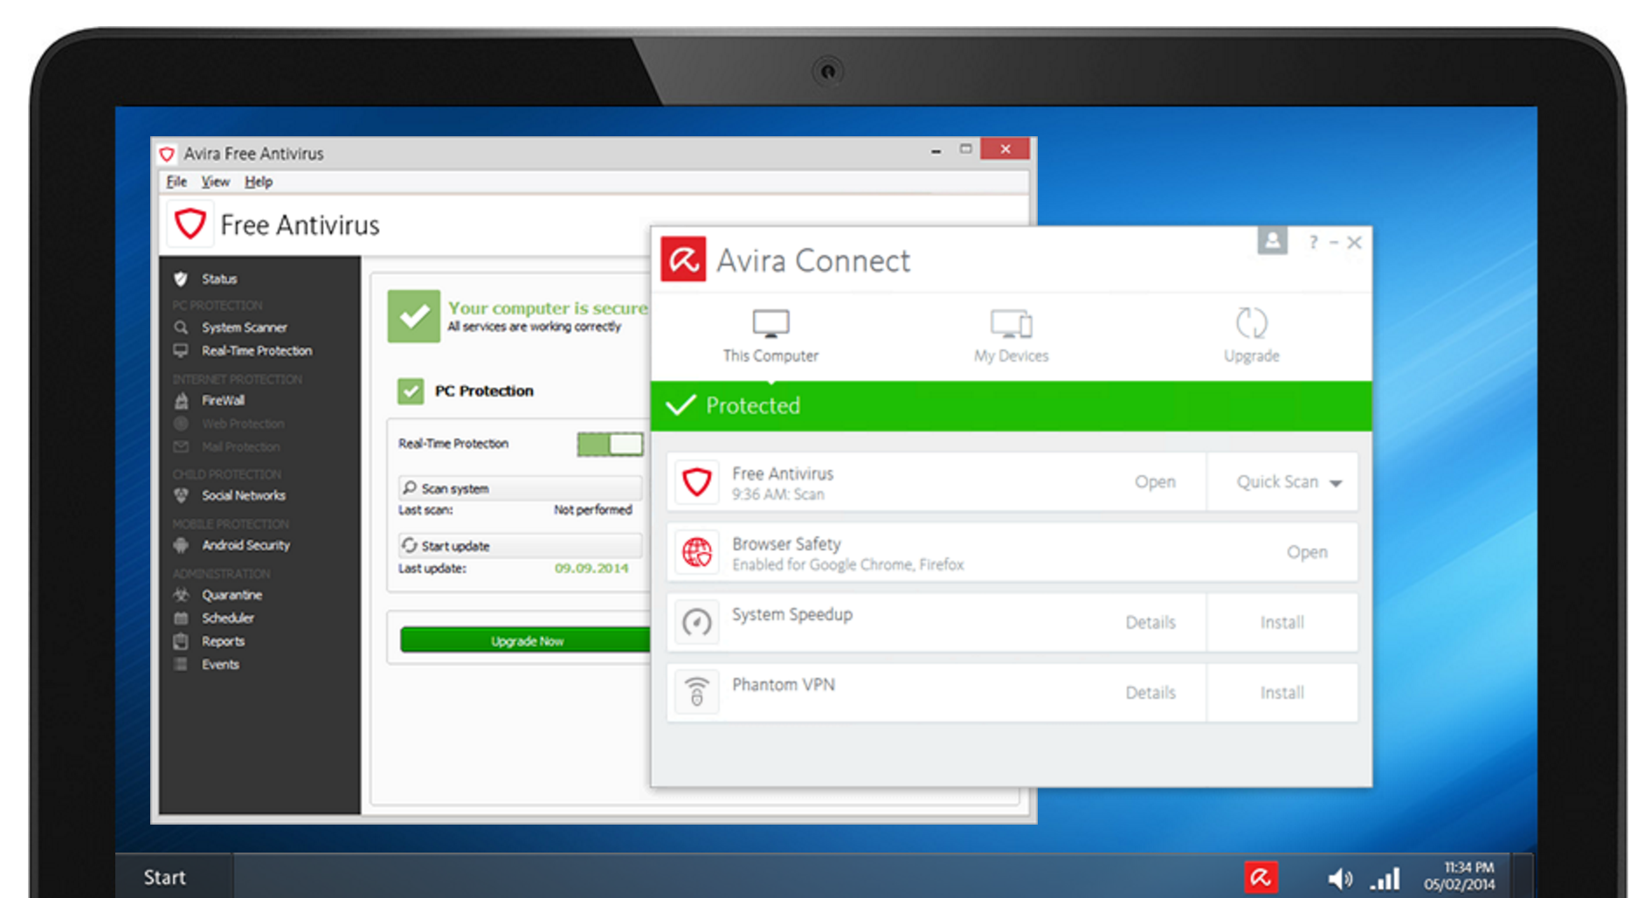The image size is (1651, 898).
Task: Click the System Speedup gauge icon
Action: tap(697, 623)
